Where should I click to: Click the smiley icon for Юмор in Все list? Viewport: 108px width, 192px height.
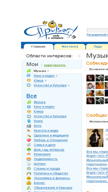pyautogui.click(x=29, y=112)
